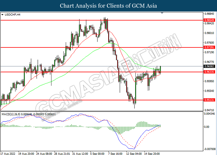Click the 0.96770 price scale value
The width and height of the screenshot is (217, 155).
[209, 62]
